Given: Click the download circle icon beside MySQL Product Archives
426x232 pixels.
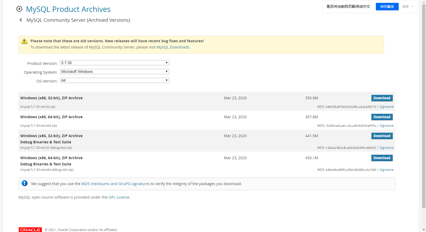Looking at the screenshot, I should [19, 9].
